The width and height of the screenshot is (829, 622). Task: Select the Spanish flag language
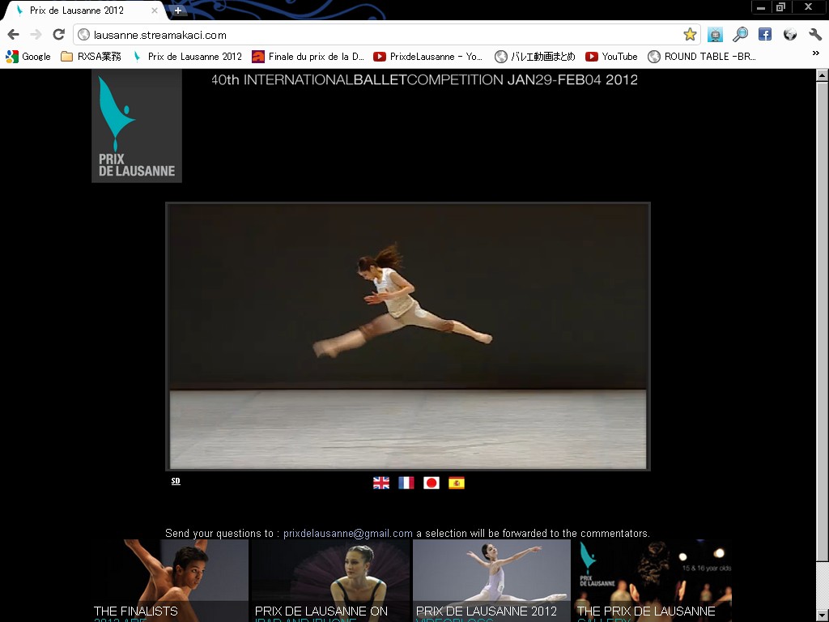pyautogui.click(x=457, y=483)
